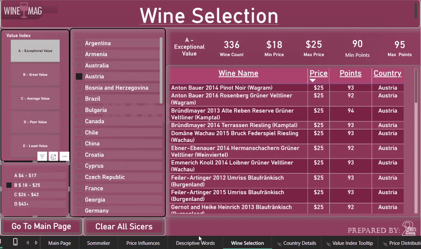Viewport: 421px width, 249px height.
Task: Select C - Average Value slicer button
Action: [x=35, y=98]
